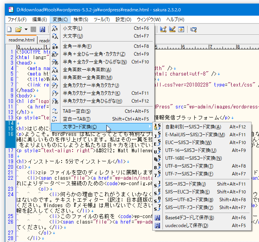Select UTF-7→SJISコード変換(F)

click(x=202, y=174)
